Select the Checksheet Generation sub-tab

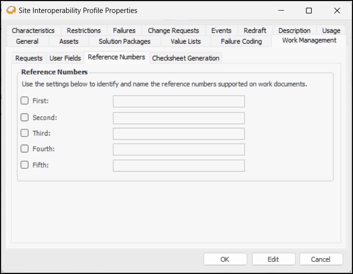pyautogui.click(x=186, y=58)
